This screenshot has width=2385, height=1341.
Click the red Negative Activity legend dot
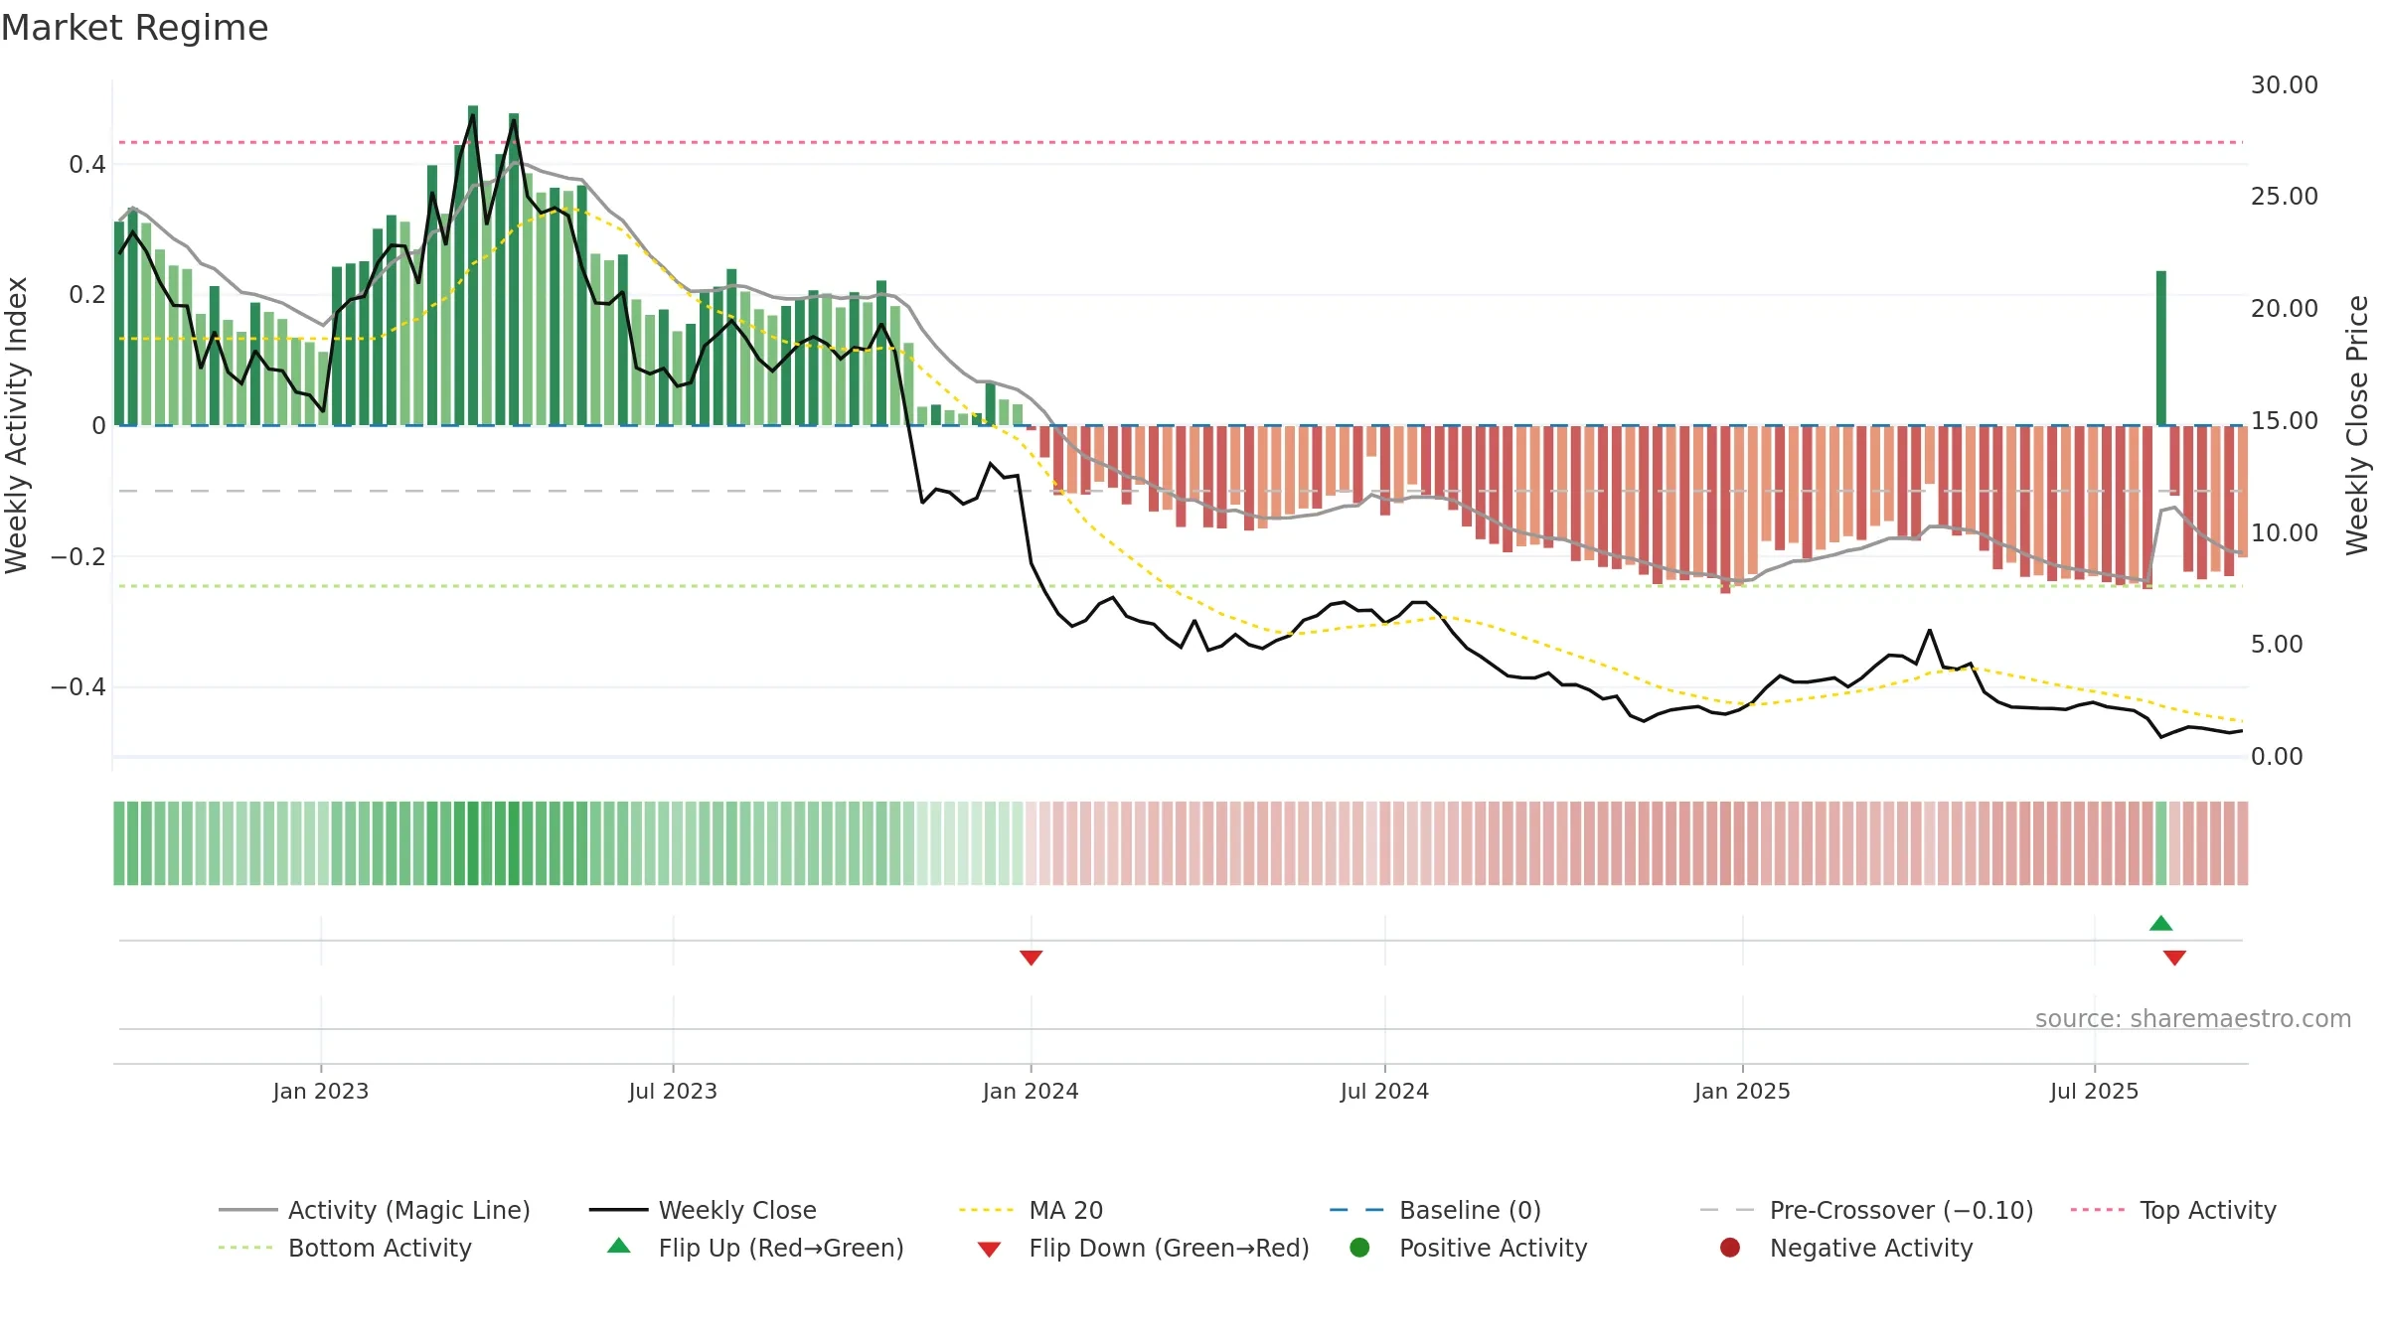click(x=1730, y=1248)
